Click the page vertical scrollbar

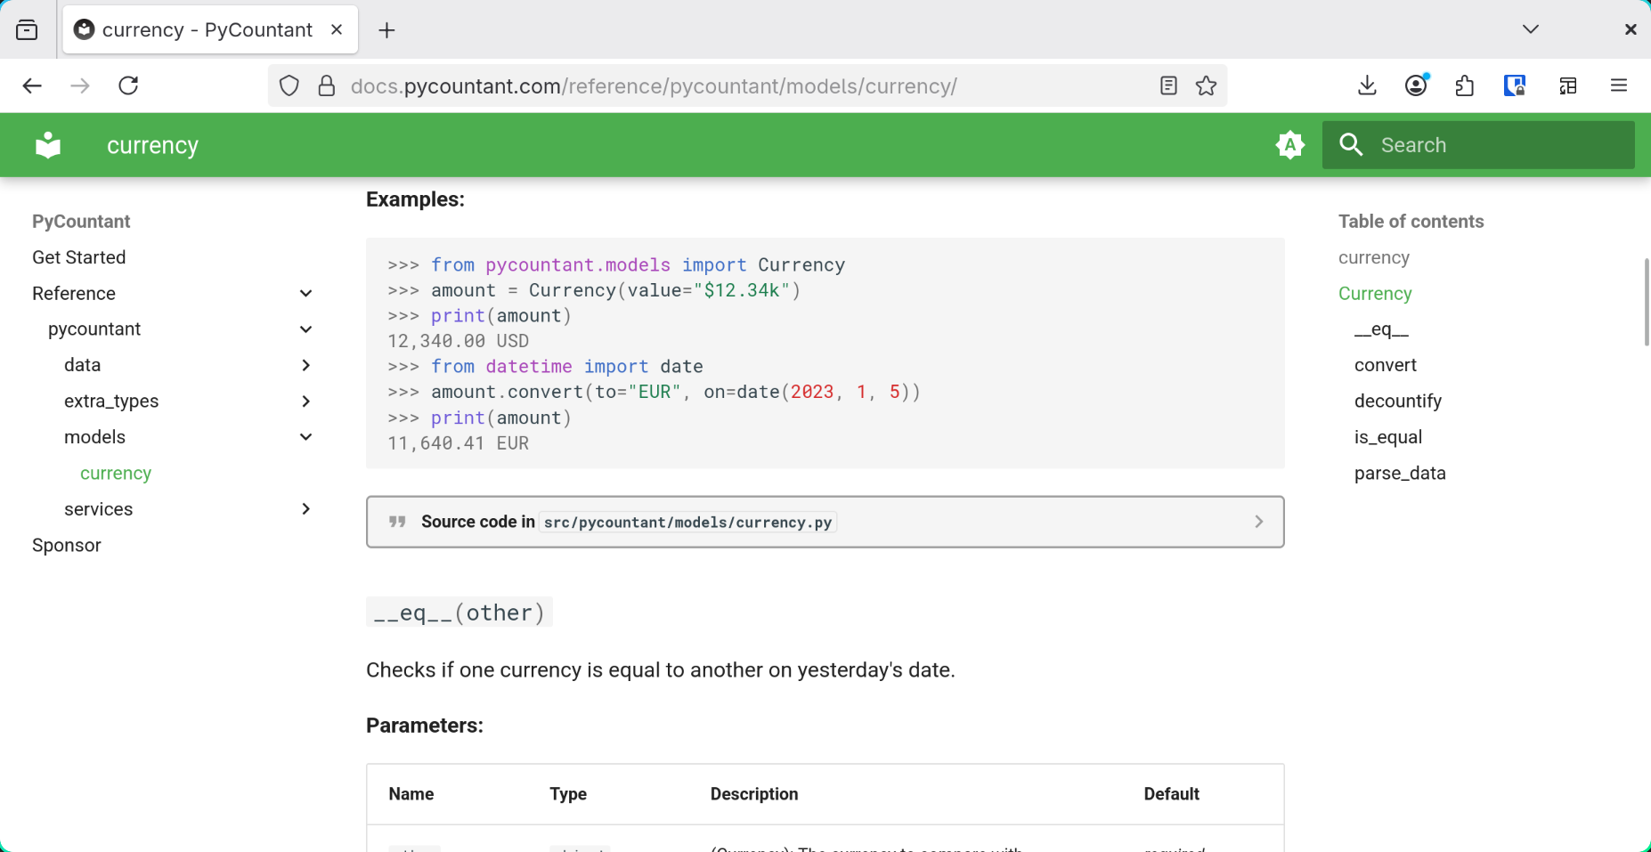[x=1646, y=303]
